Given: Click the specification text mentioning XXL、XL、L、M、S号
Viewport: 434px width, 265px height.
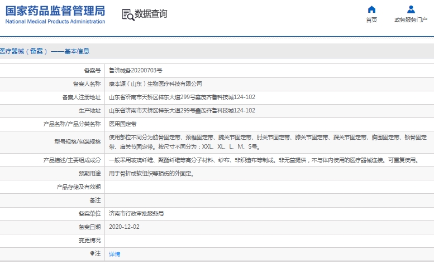Looking at the screenshot, I should [x=268, y=142].
